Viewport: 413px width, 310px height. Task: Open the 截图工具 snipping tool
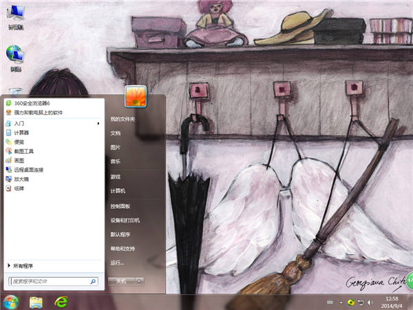23,150
